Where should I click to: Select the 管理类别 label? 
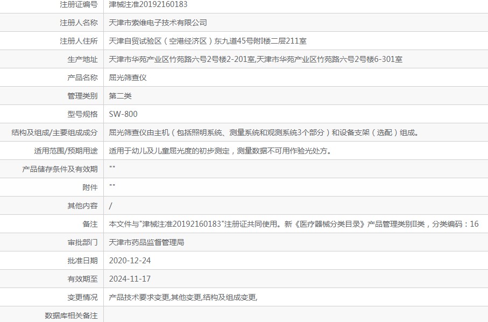82,96
